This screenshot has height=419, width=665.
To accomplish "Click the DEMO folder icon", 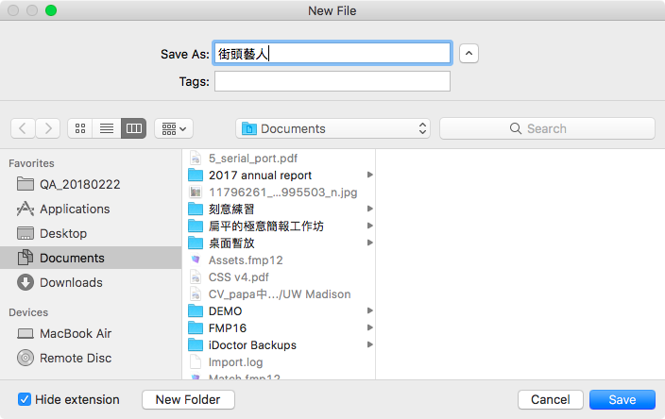I will click(x=196, y=310).
